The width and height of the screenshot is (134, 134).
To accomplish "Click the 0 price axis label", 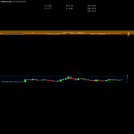I will pos(127,82).
